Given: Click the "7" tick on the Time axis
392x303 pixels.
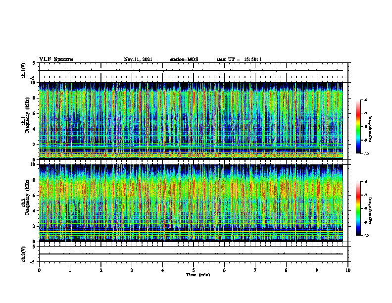Looking at the screenshot, I should 255,270.
